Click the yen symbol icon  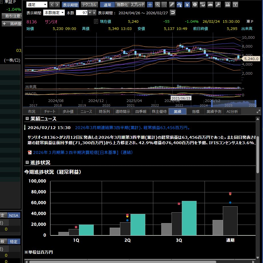(187, 5)
